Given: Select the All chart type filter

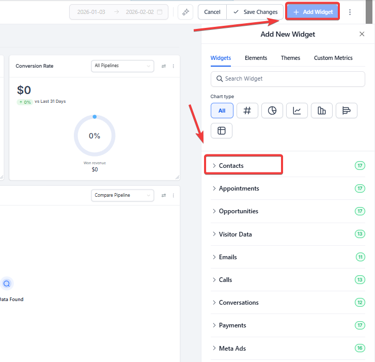Looking at the screenshot, I should click(x=222, y=111).
